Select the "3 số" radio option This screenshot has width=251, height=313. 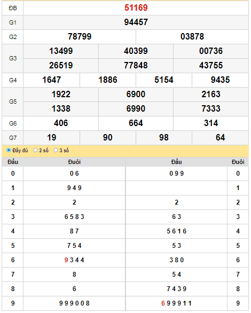(56, 150)
